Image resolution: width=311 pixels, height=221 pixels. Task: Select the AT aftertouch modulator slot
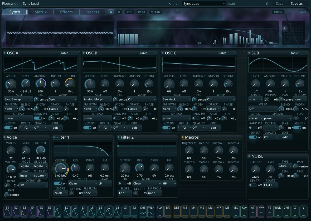click(x=253, y=211)
